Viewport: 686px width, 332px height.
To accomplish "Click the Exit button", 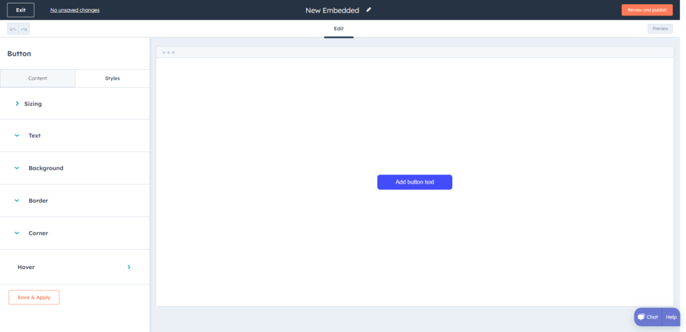I will [x=21, y=10].
